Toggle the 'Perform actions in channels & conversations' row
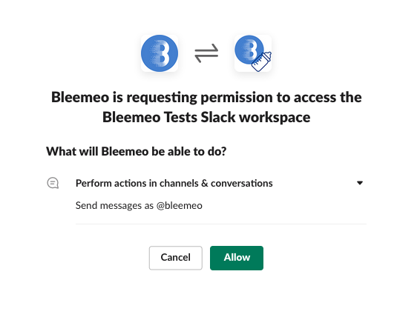Screen dimensions: 420x317 pos(206,184)
